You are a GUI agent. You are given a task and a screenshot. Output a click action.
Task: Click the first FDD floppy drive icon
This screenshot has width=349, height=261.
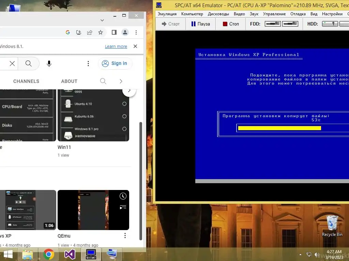click(273, 24)
